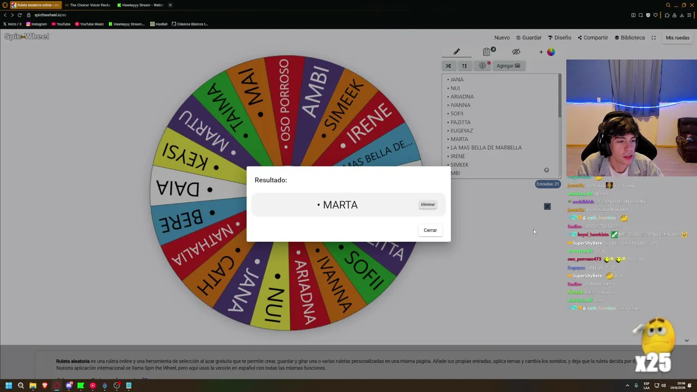The width and height of the screenshot is (697, 392).
Task: Open the browser search icon in title bar
Action: (668, 5)
